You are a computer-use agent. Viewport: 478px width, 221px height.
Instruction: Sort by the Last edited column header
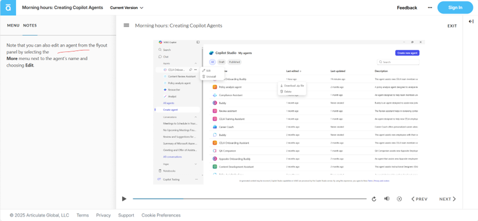[293, 71]
